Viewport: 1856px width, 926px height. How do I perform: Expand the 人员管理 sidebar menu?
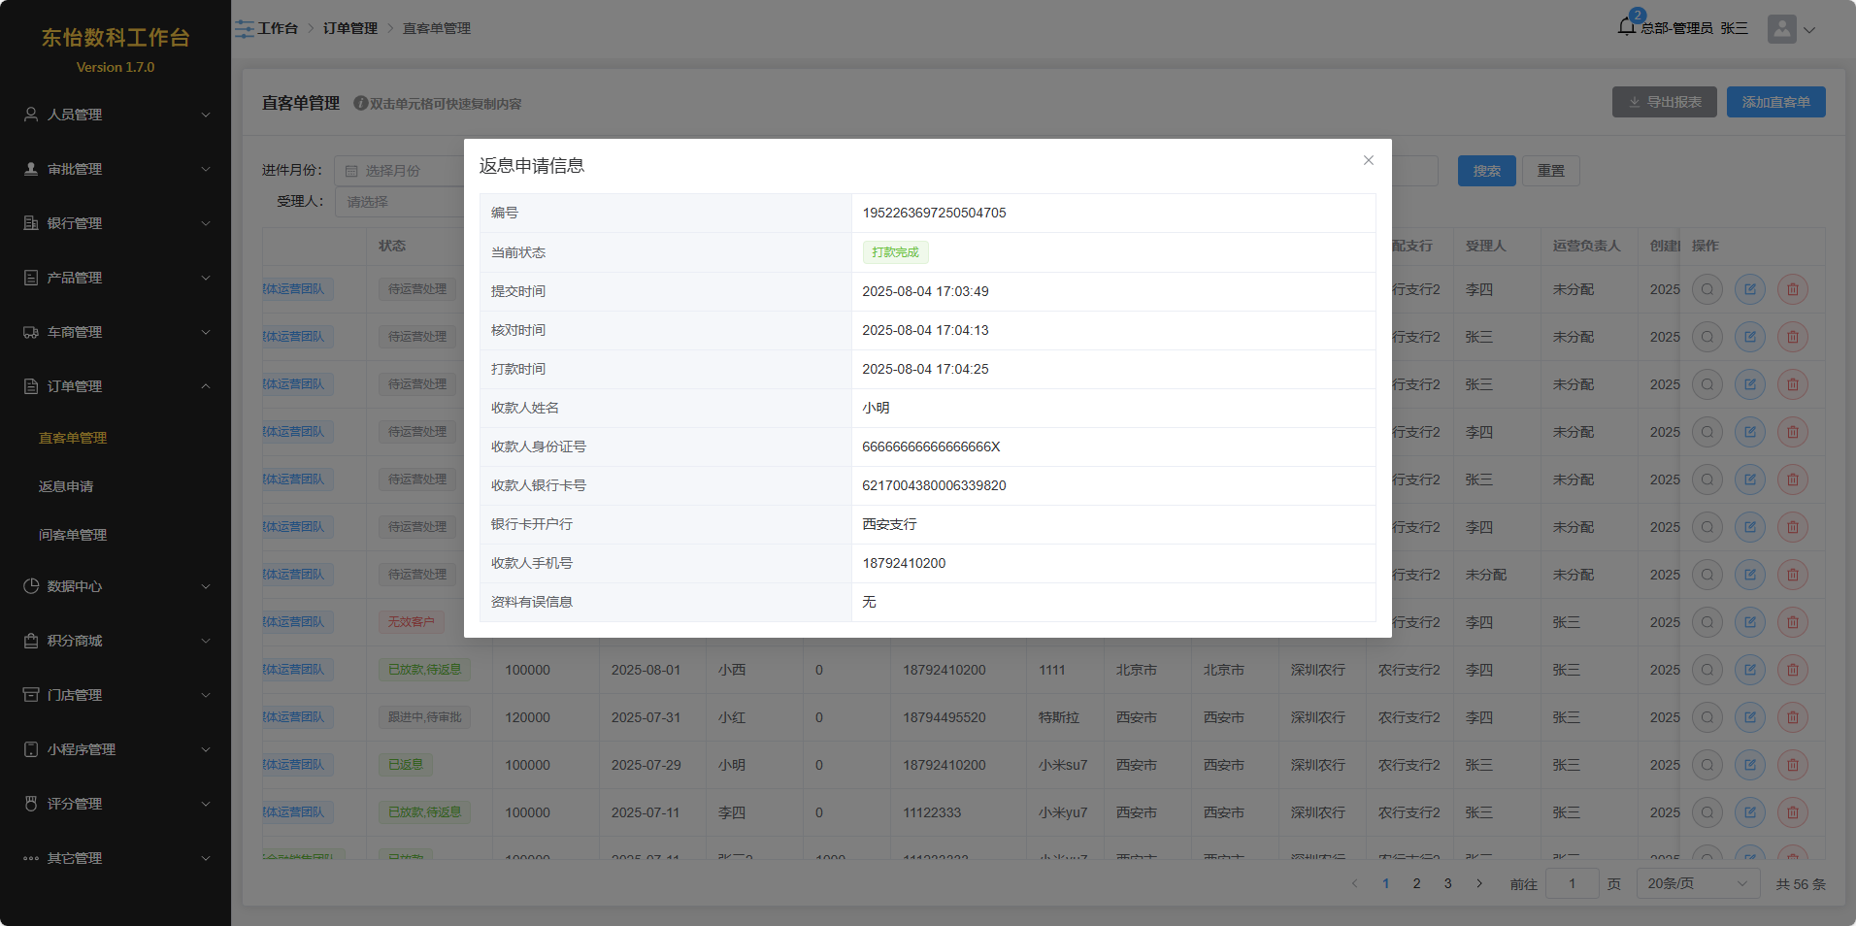click(116, 115)
